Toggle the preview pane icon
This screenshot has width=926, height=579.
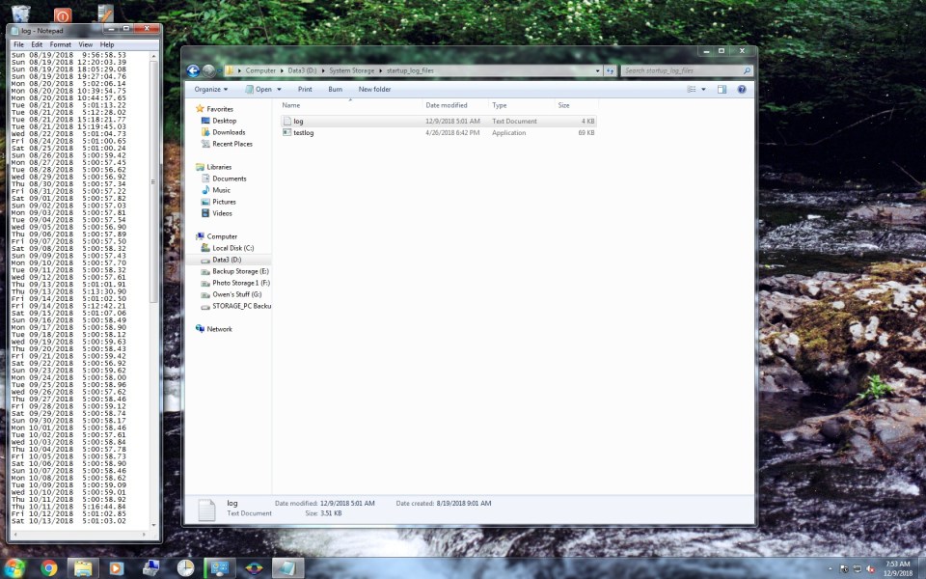(x=722, y=90)
